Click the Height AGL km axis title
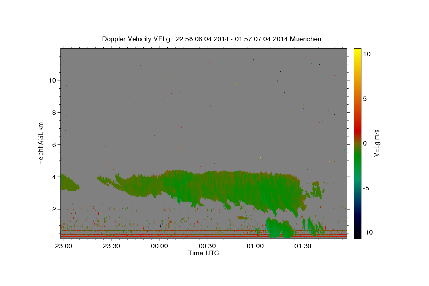 [41, 143]
